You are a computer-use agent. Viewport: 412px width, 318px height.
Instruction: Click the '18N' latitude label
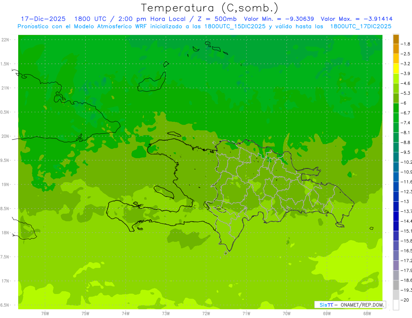5,233
